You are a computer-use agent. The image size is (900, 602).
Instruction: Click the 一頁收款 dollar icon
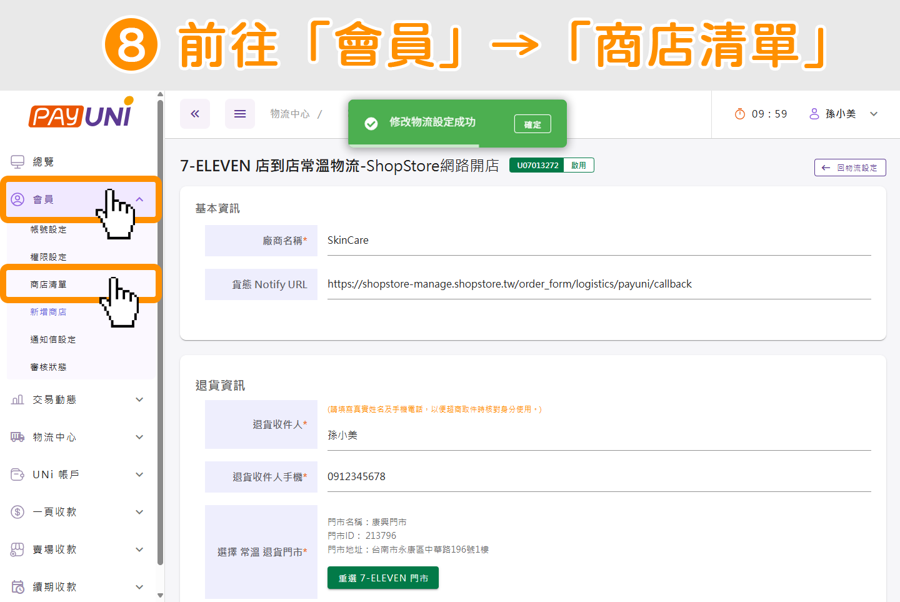[17, 512]
